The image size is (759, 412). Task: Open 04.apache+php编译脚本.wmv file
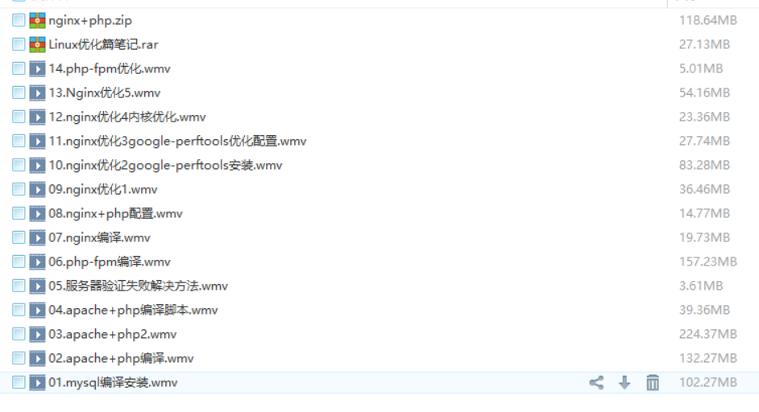point(133,310)
